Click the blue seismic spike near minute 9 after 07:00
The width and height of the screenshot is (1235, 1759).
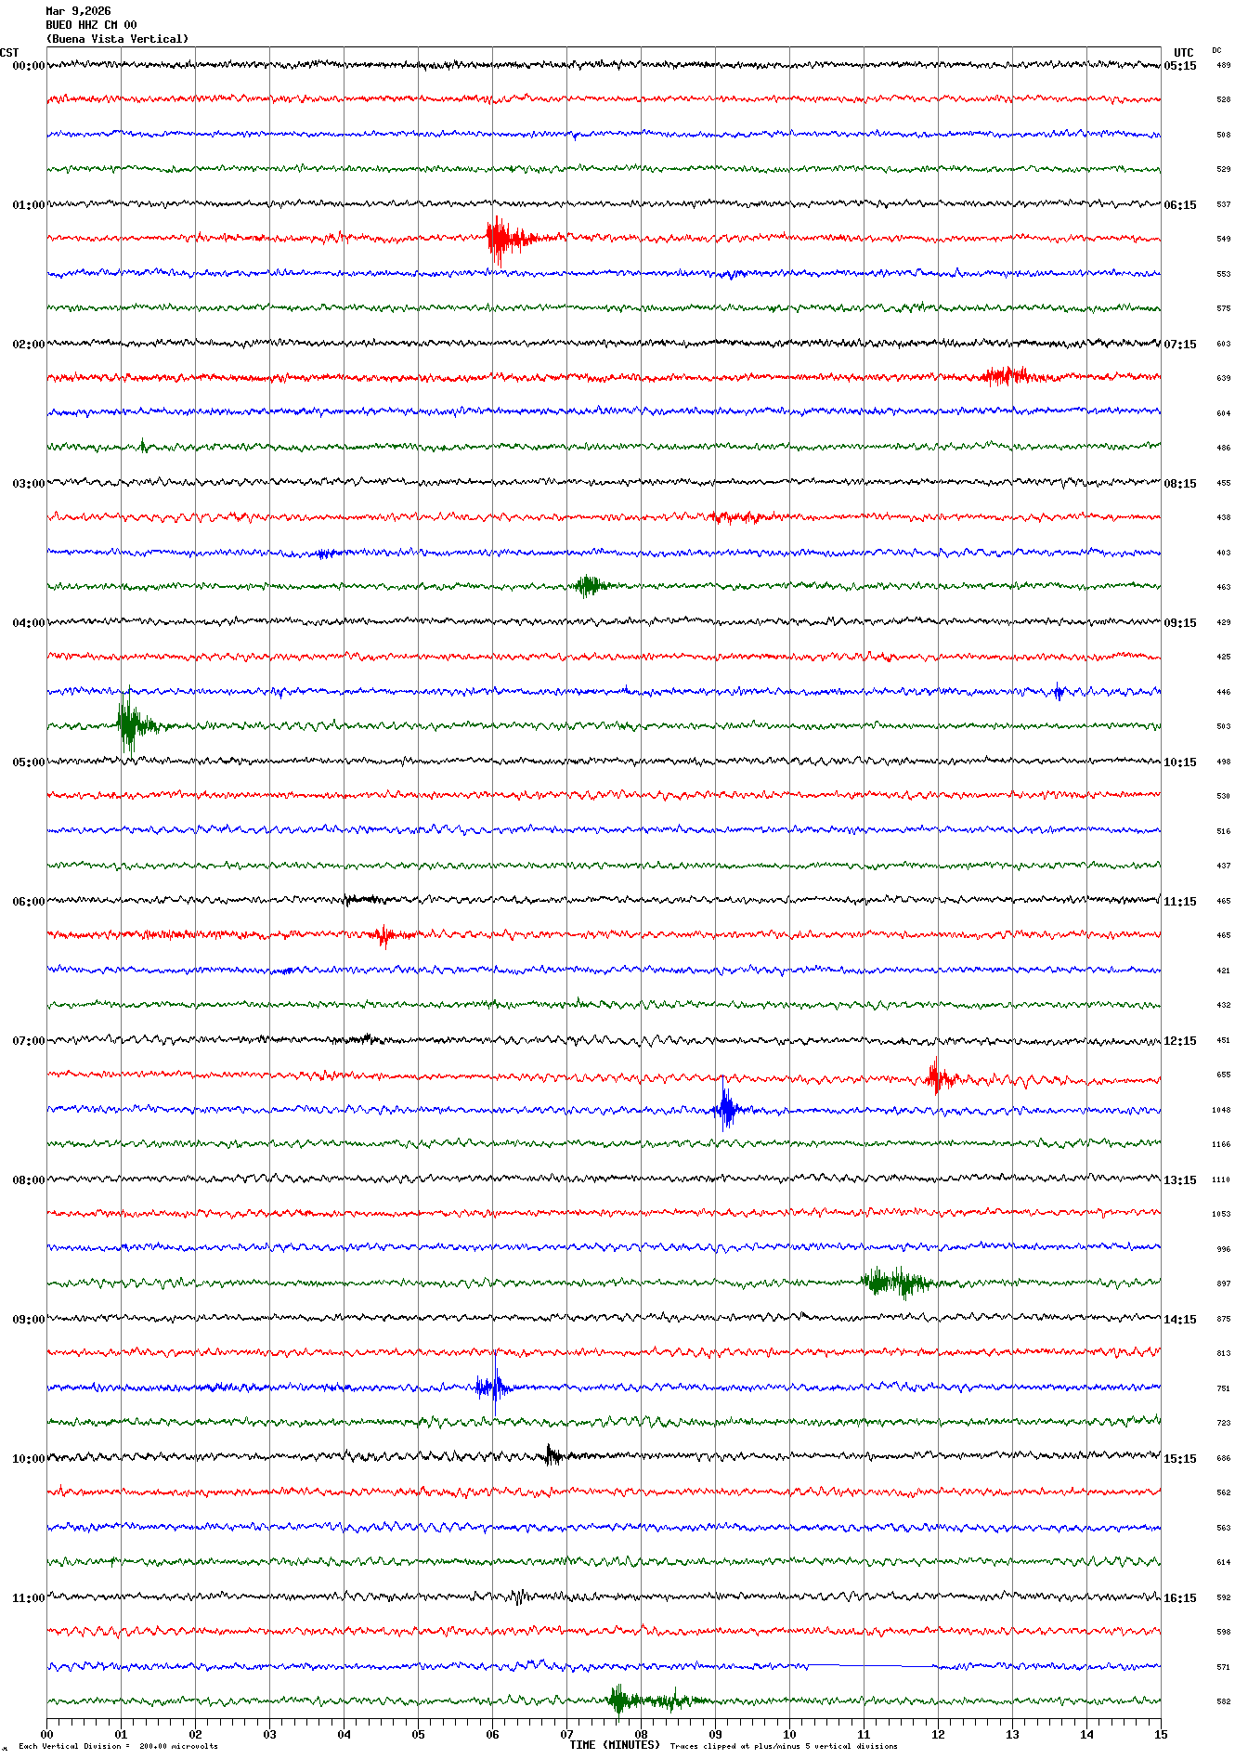725,1109
